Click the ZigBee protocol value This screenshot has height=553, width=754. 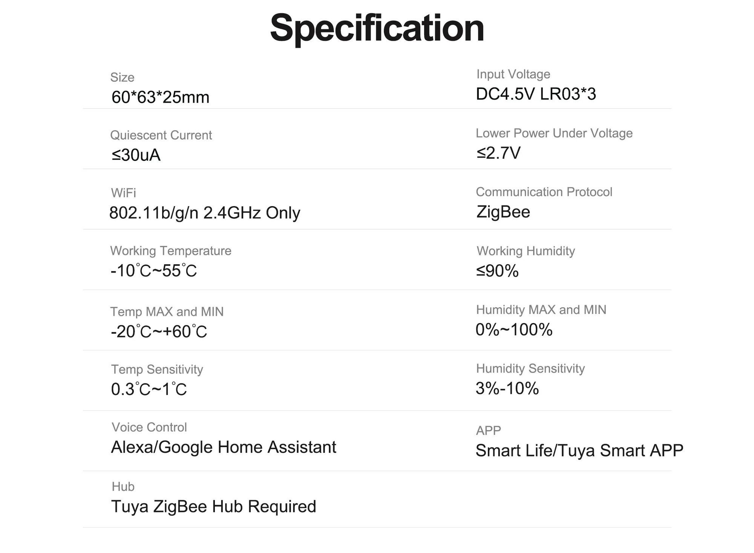503,212
